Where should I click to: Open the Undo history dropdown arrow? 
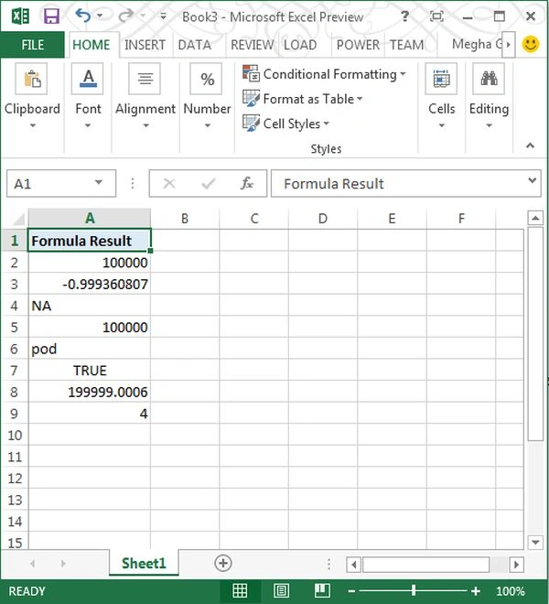(100, 16)
